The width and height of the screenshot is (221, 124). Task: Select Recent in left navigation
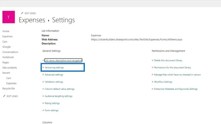(x=6, y=73)
